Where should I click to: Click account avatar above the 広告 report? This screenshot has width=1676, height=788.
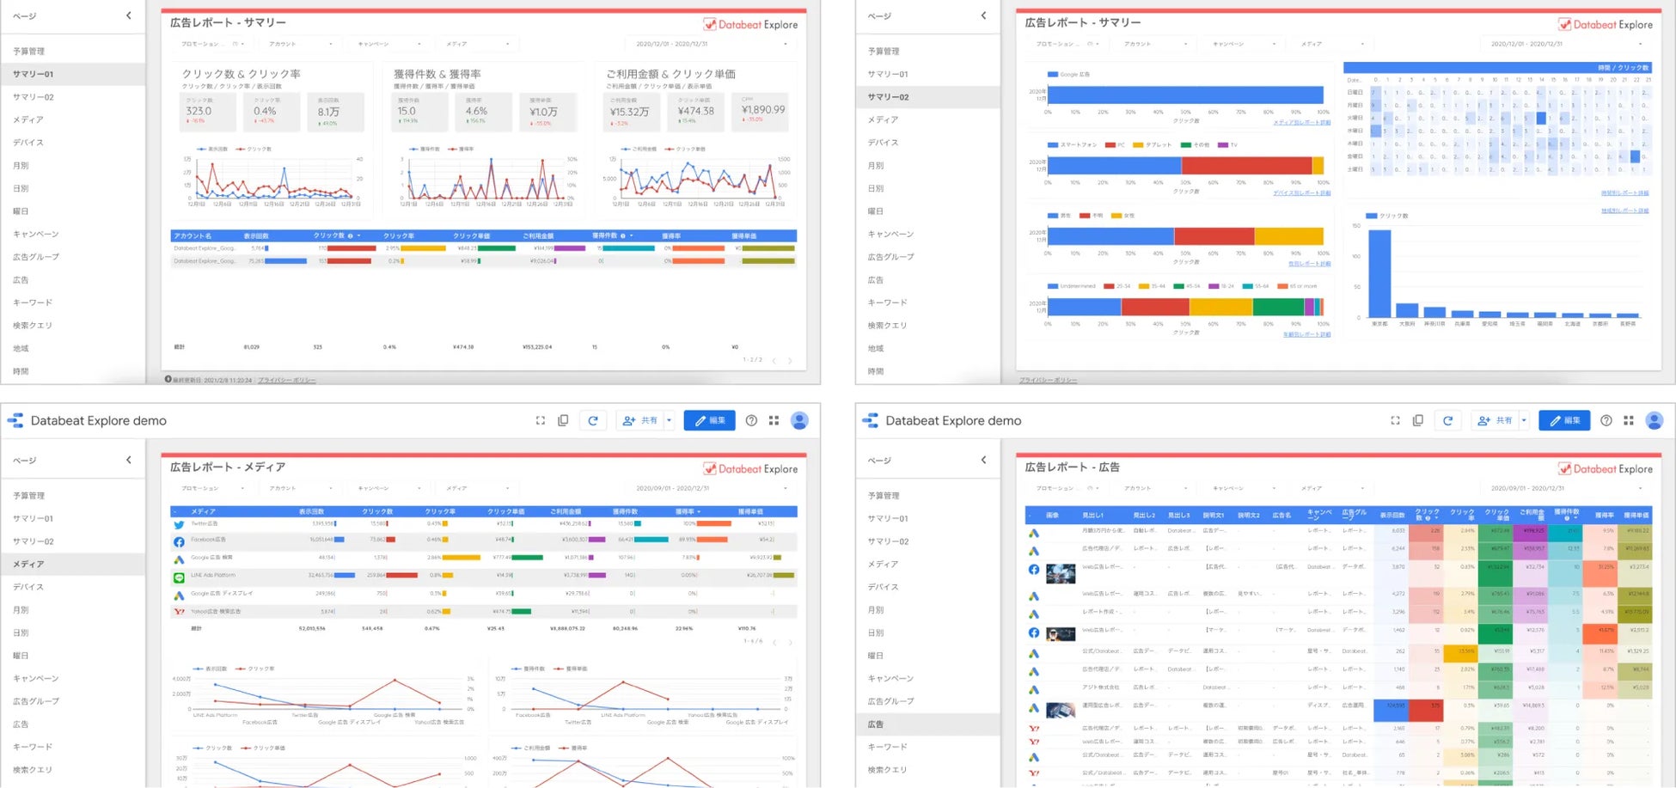[1654, 420]
